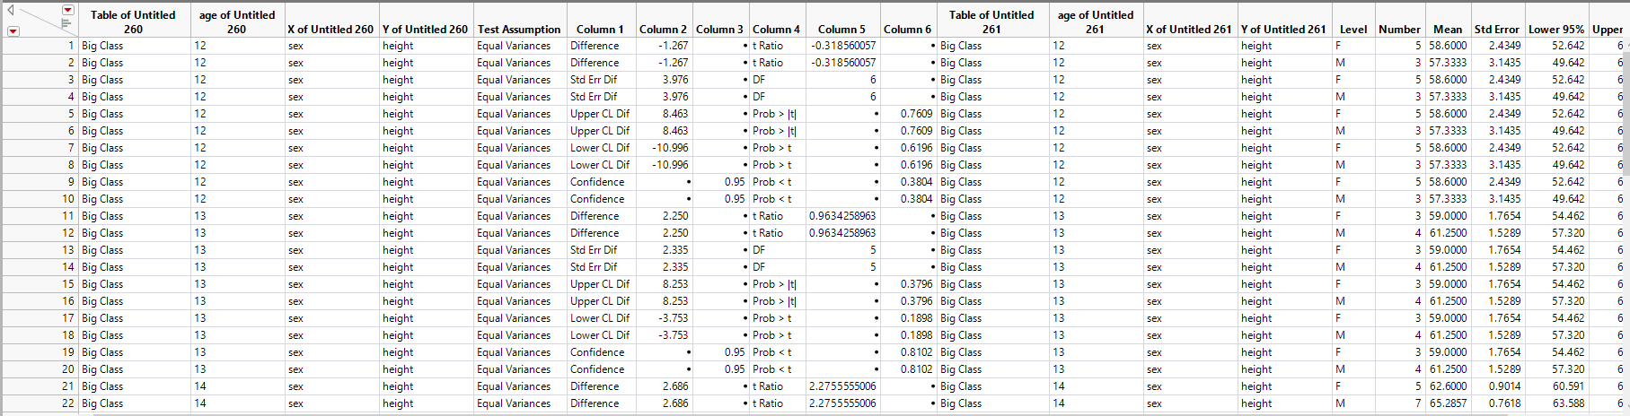Select the X of Untitled 260 column header
1630x416 pixels.
pyautogui.click(x=330, y=30)
